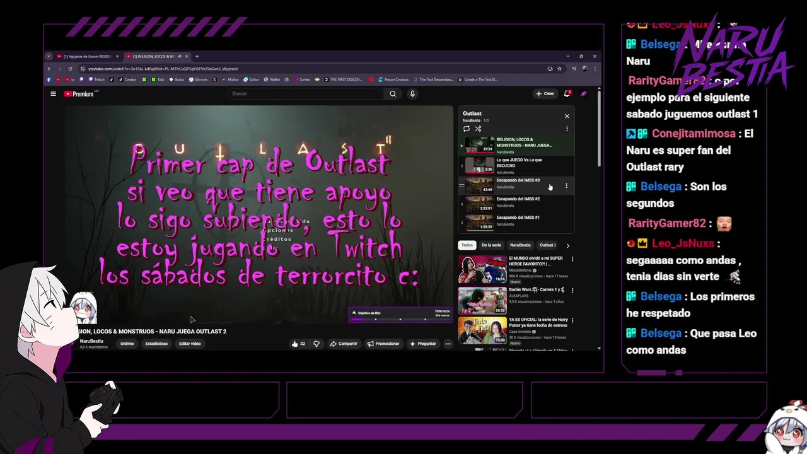The image size is (807, 454).
Task: Mute the RELIGION, LOCOS tab audio icon
Action: click(x=179, y=56)
